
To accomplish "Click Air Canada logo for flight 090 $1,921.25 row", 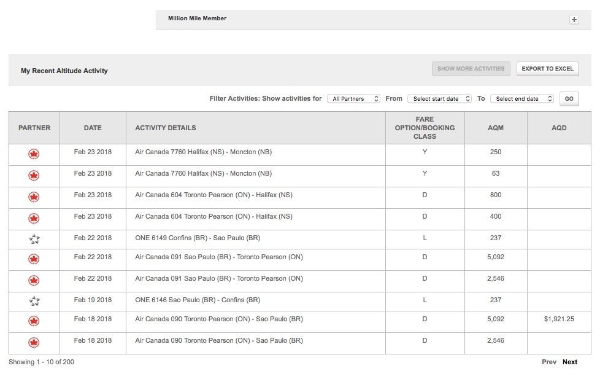I will [34, 321].
